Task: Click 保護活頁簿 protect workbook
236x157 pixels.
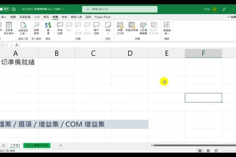Action: 132,27
